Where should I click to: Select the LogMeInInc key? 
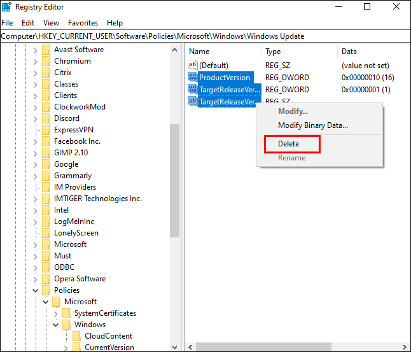[x=74, y=222]
